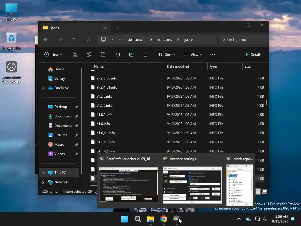This screenshot has height=226, width=301.
Task: Open taskbar Search
Action: (138, 219)
